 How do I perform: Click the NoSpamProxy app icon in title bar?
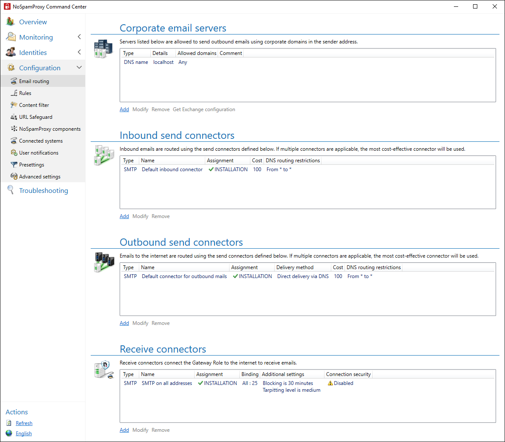click(x=7, y=6)
